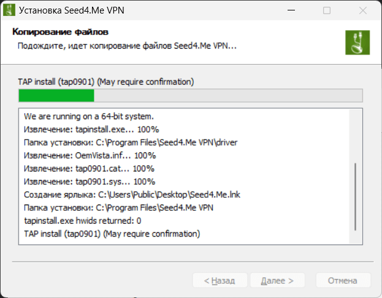Select the 'hwids returned: 0' log line
The width and height of the screenshot is (382, 298).
[83, 221]
